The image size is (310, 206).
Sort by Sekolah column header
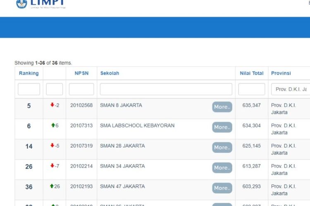tap(110, 73)
